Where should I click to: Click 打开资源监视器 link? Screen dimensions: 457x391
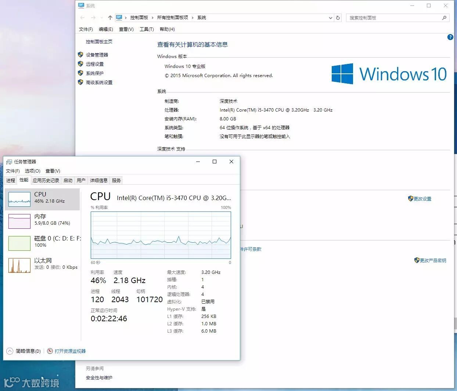[x=70, y=351]
